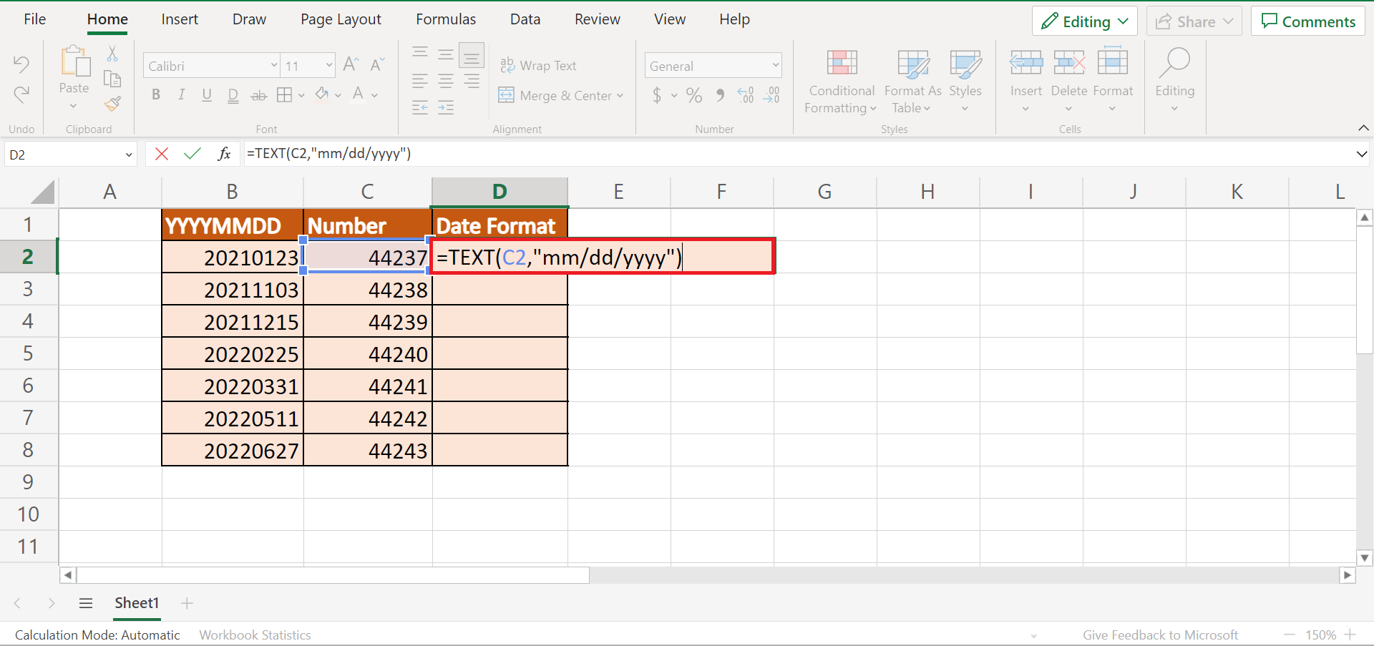The height and width of the screenshot is (646, 1374).
Task: Confirm the formula with the checkmark icon
Action: (191, 153)
